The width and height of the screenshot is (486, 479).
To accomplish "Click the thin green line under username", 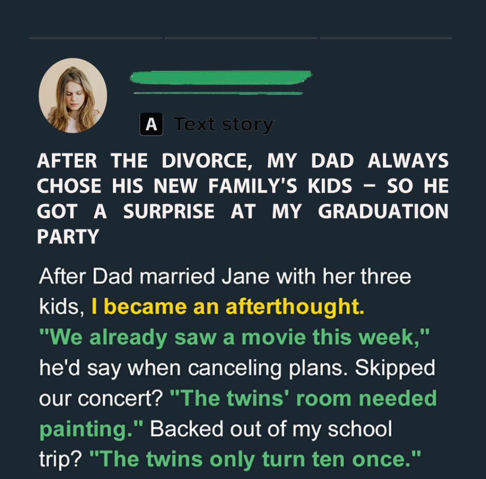I will pyautogui.click(x=218, y=93).
